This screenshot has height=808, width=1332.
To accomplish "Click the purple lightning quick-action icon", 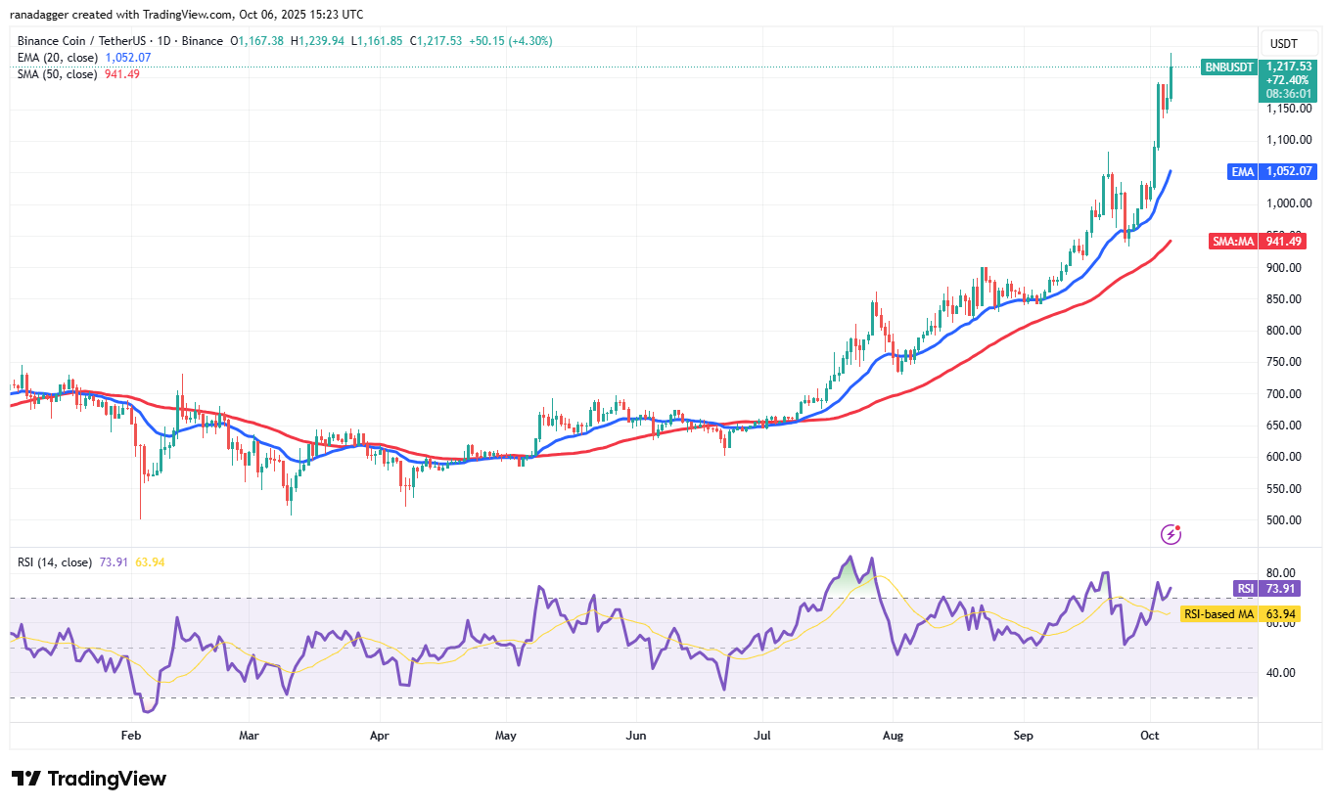I will pos(1171,534).
